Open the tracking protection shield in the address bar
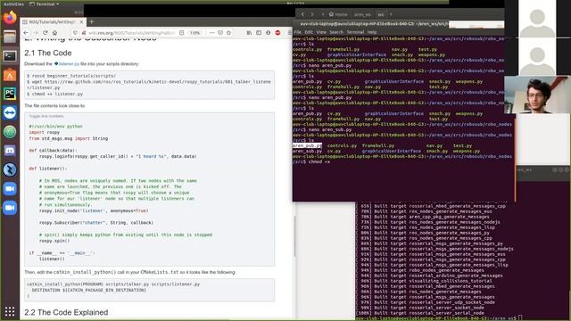571x321 pixels. tap(75, 33)
